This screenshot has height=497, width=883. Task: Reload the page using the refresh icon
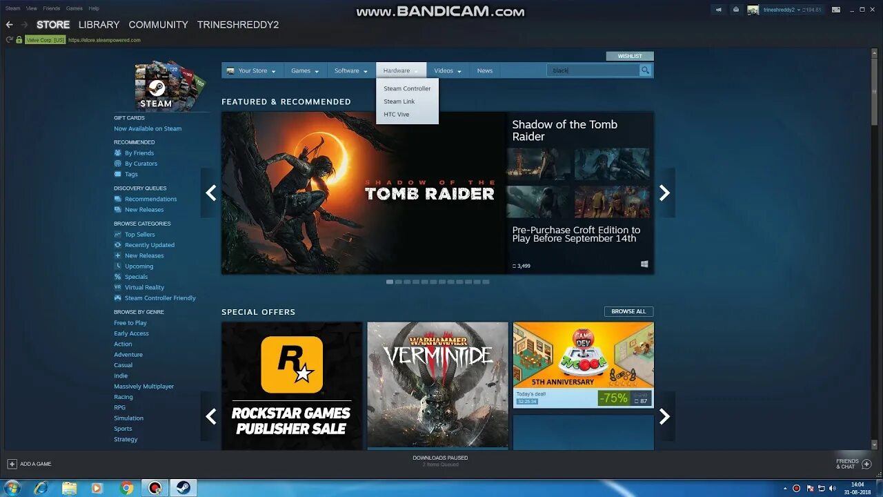(x=9, y=40)
